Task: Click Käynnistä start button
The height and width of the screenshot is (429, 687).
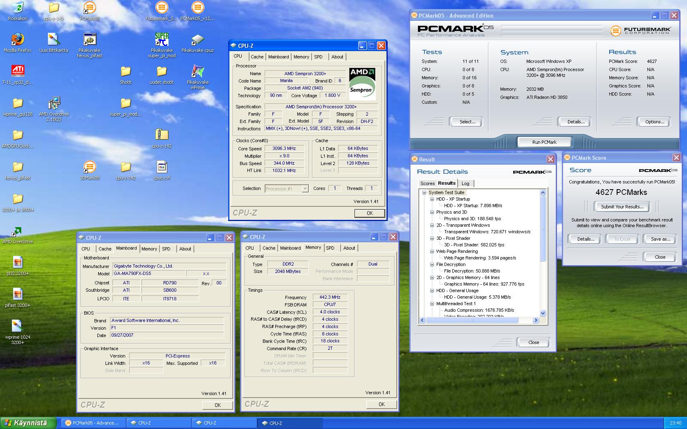Action: [x=28, y=423]
